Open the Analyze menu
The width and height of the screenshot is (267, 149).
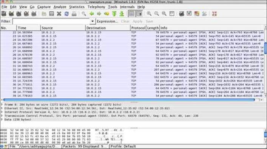point(60,7)
